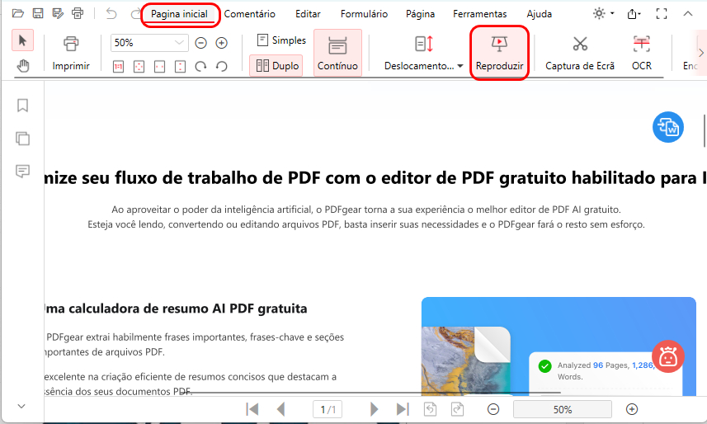Click the blue convert to Word button
The height and width of the screenshot is (424, 707).
point(668,127)
